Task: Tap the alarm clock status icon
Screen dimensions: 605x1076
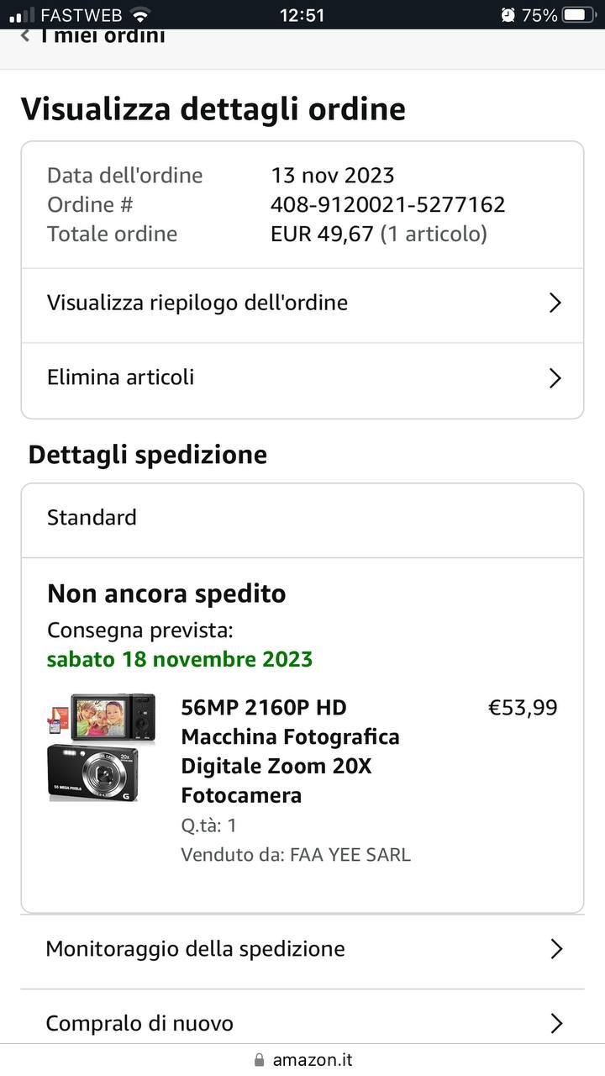Action: click(508, 14)
